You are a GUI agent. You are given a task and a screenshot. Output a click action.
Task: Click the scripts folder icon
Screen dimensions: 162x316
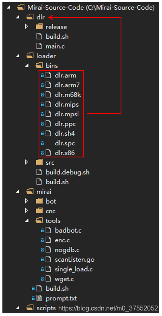point(30,308)
